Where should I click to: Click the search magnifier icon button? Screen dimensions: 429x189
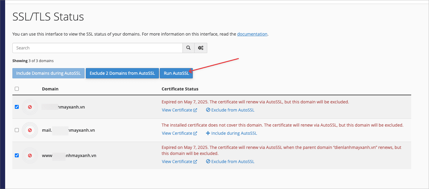(x=189, y=48)
